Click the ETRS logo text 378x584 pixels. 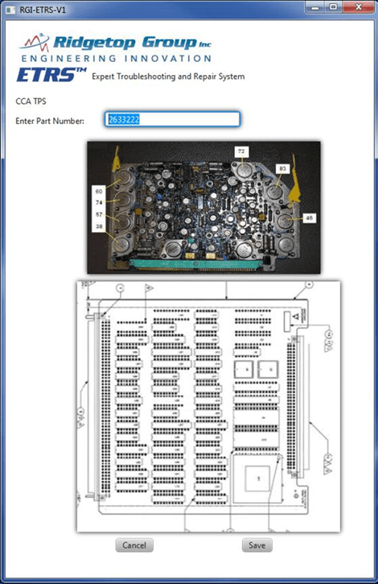click(51, 75)
